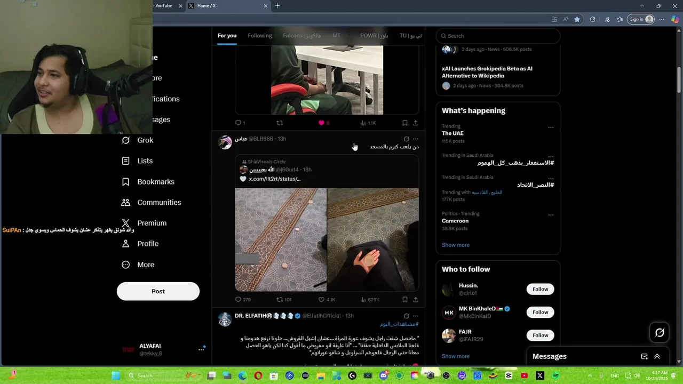
Task: Open the floating Grok button
Action: 660,333
